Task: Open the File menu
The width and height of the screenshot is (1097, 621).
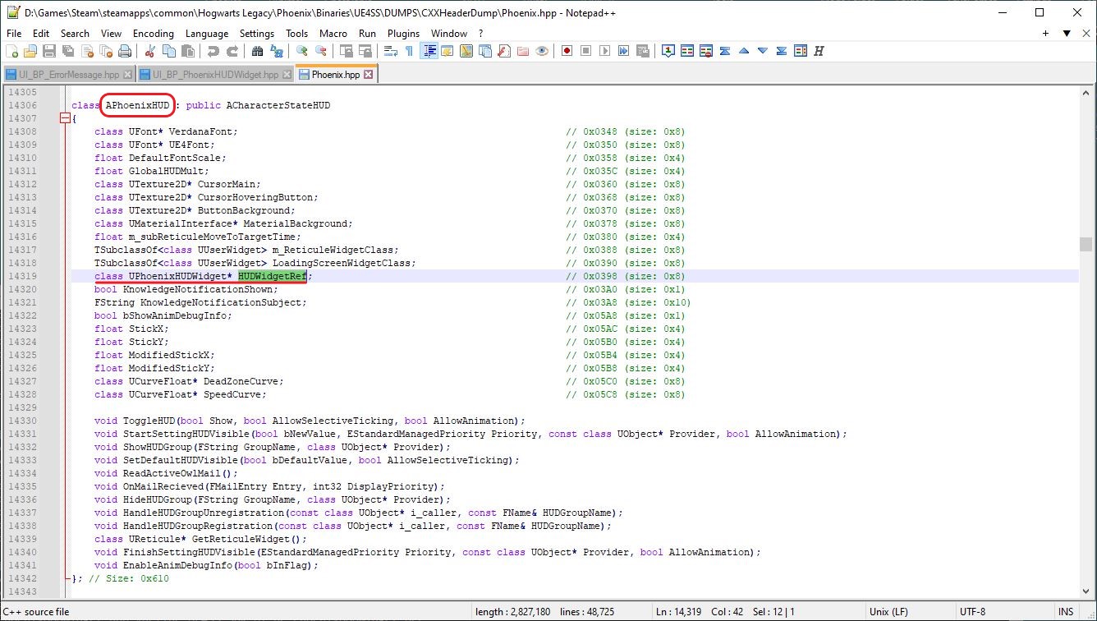Action: [x=14, y=34]
